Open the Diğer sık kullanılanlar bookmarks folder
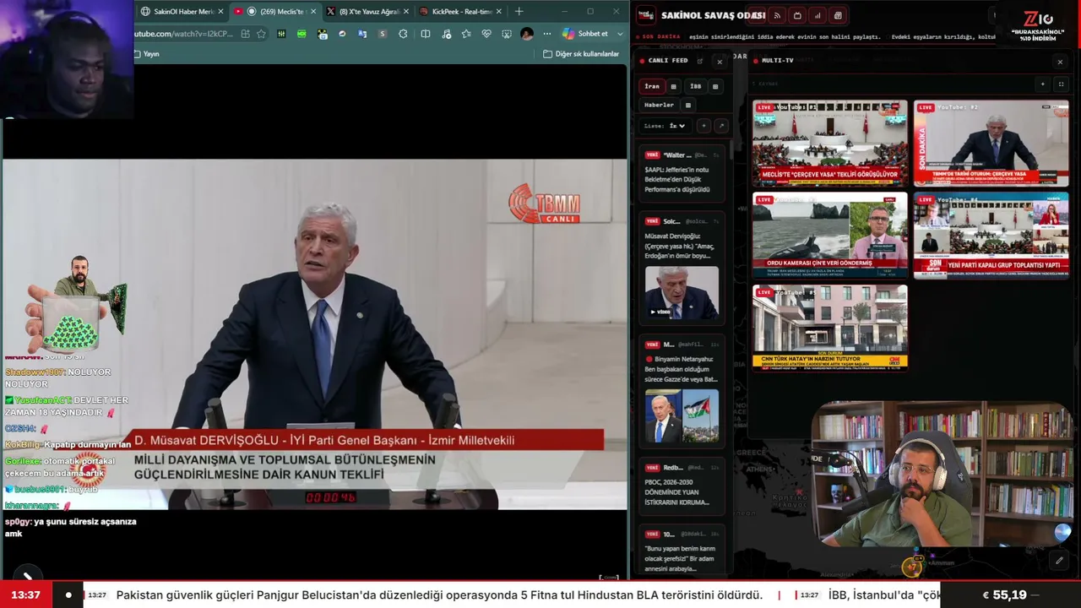Image resolution: width=1081 pixels, height=608 pixels. click(581, 54)
